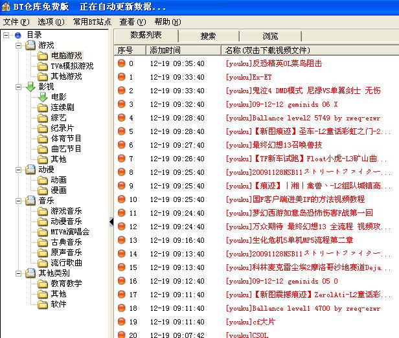This screenshot has height=338, width=399.
Task: Click the folder icon for 软件
Action: (43, 304)
